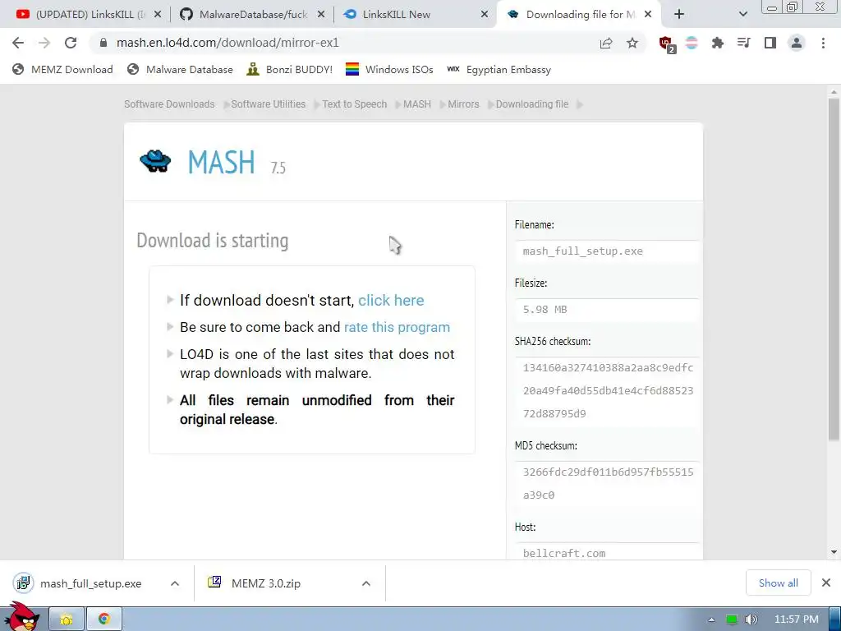The image size is (841, 631).
Task: Open the media control queue icon
Action: click(743, 43)
